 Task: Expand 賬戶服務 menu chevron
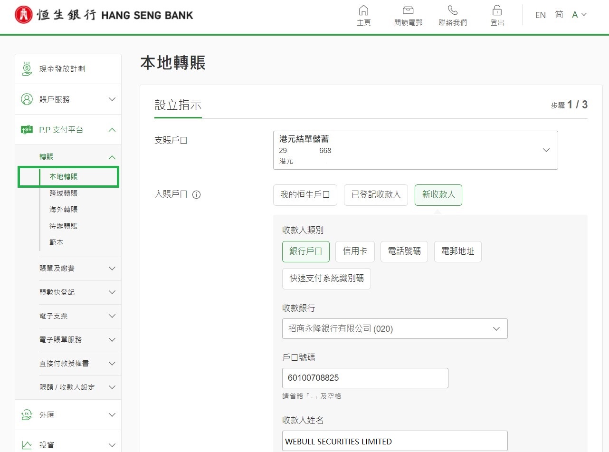tap(112, 99)
